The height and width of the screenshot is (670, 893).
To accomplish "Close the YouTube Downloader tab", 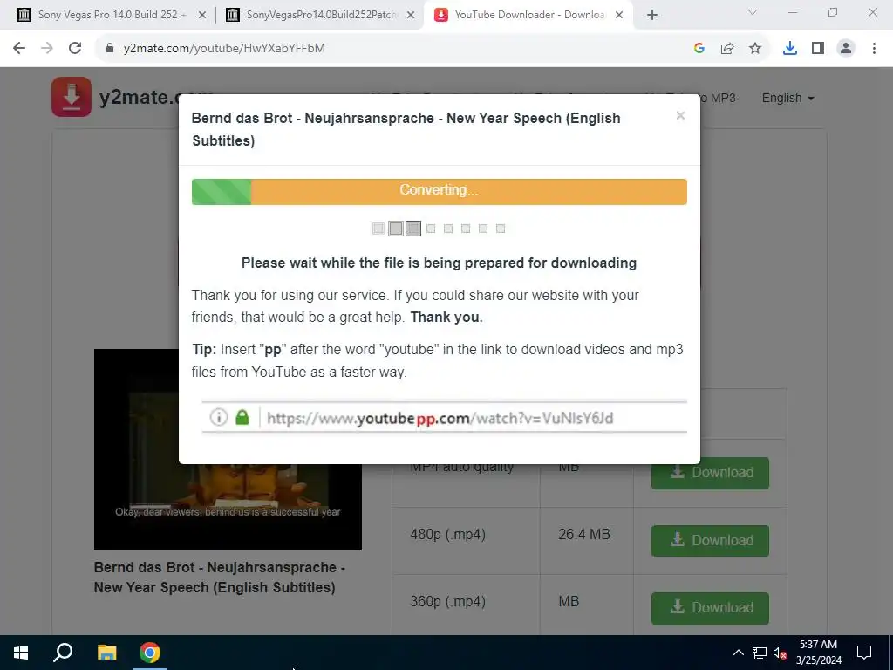I will (x=620, y=16).
